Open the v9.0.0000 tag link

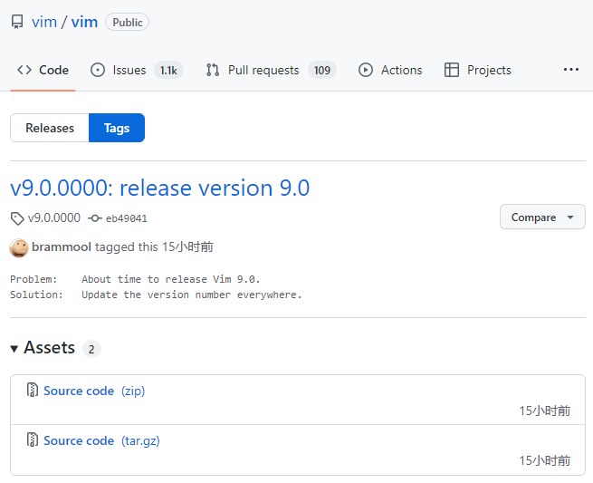click(54, 218)
